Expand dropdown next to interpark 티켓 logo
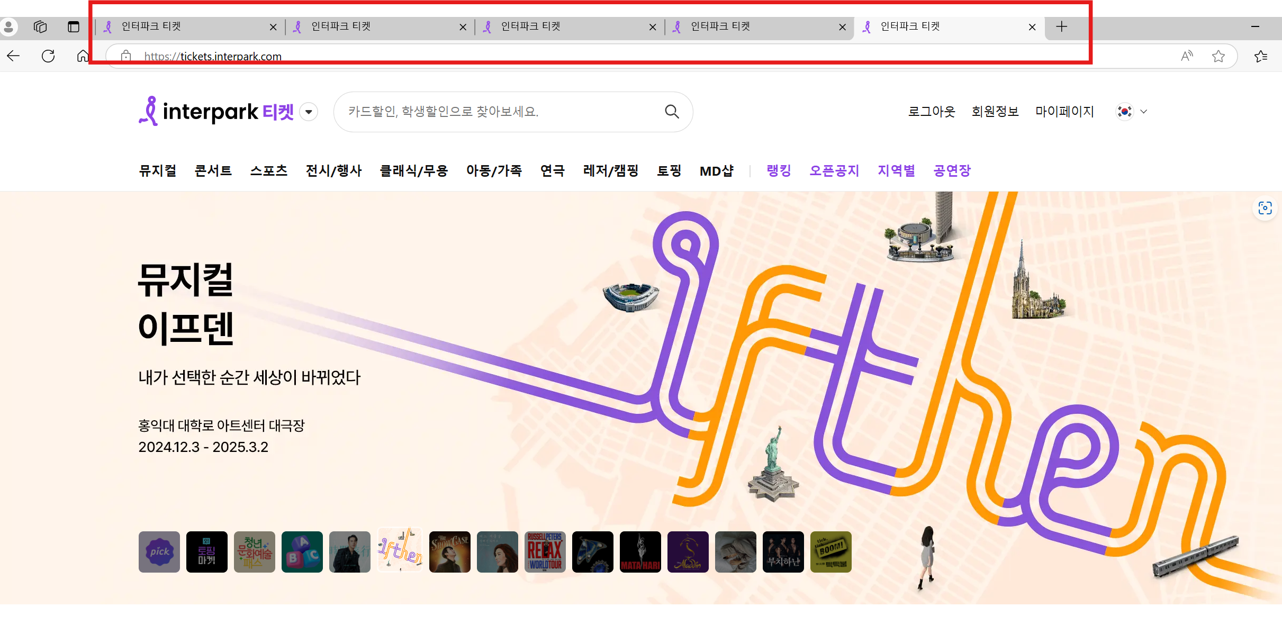Viewport: 1282px width, 625px height. click(x=309, y=112)
